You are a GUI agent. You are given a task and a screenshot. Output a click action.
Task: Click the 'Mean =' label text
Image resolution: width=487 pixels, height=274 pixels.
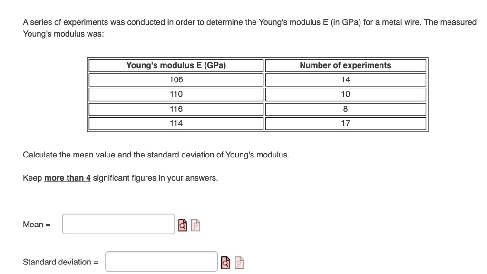36,224
